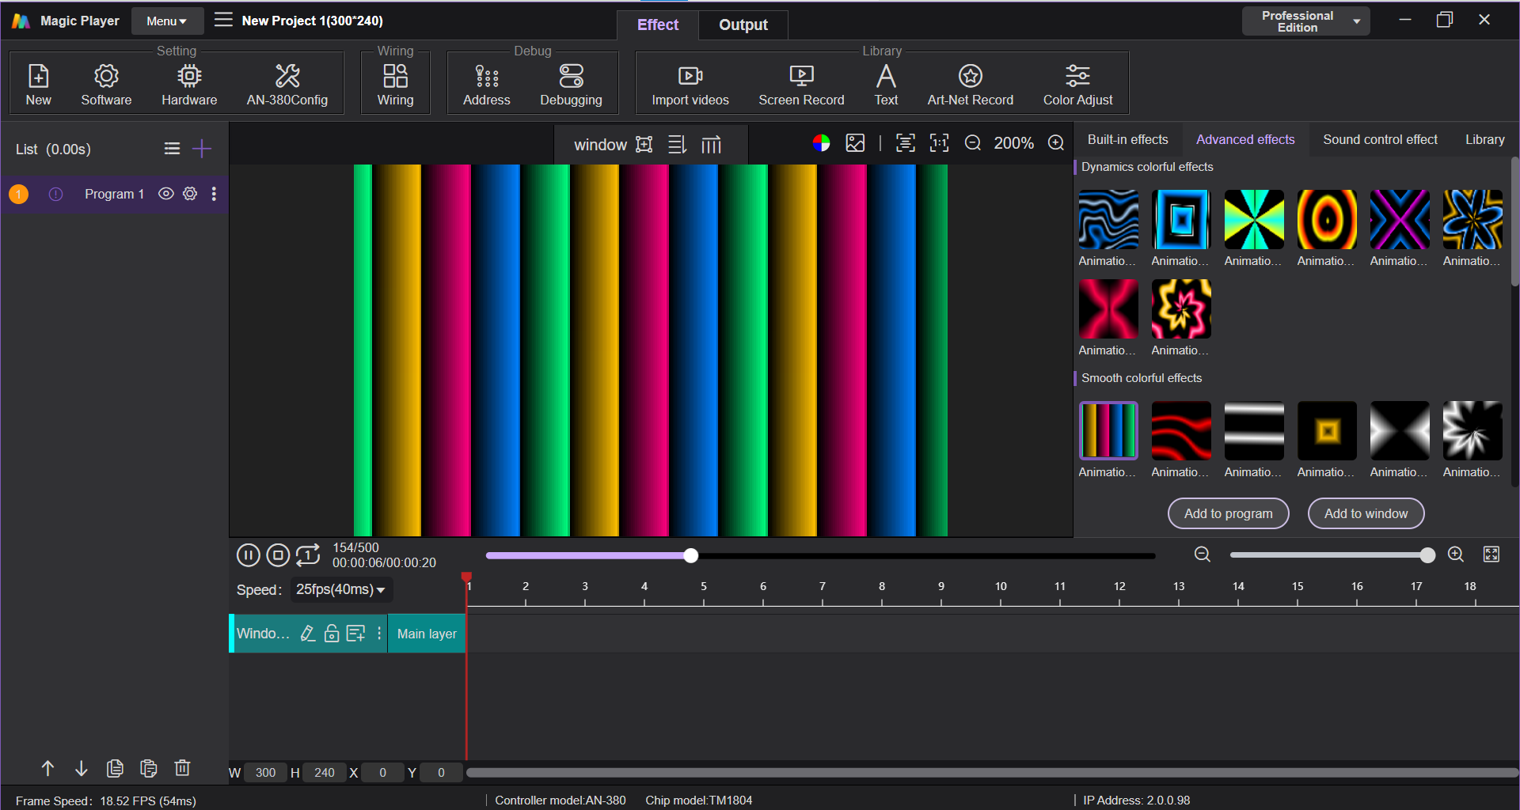Toggle the Program 1 info circle icon

click(x=55, y=194)
